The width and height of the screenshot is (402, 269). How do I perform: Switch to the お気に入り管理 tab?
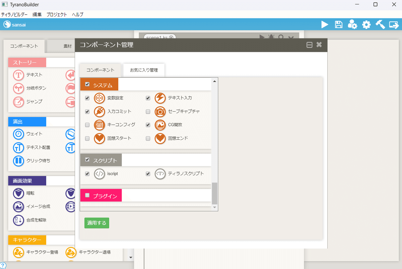[144, 70]
